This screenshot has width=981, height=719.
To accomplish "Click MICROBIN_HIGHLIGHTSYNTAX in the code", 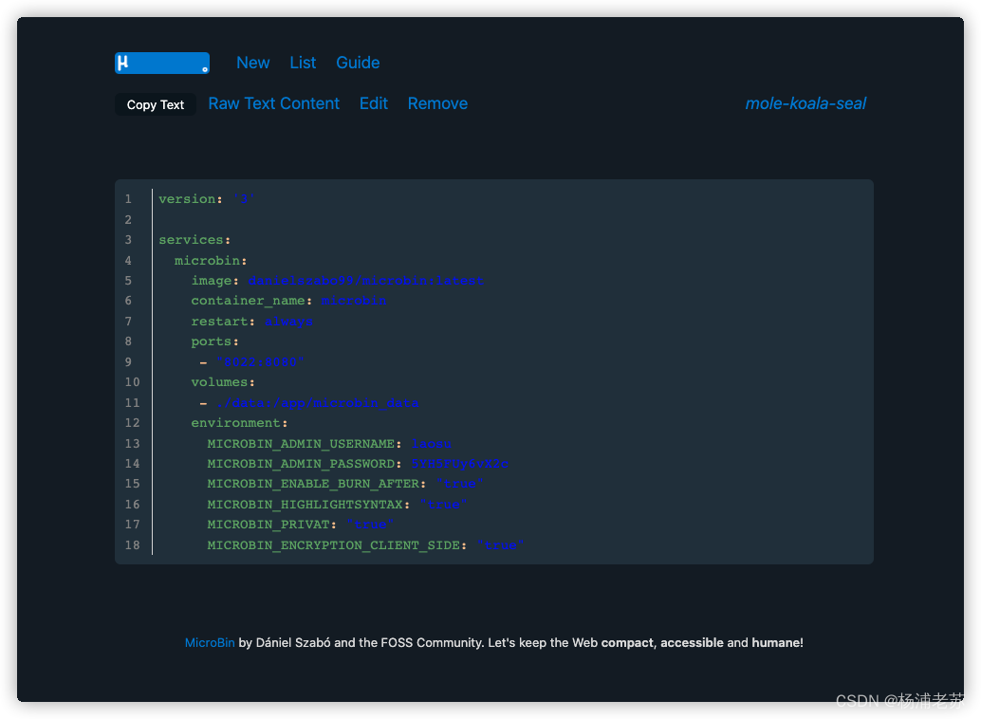I will pos(305,505).
